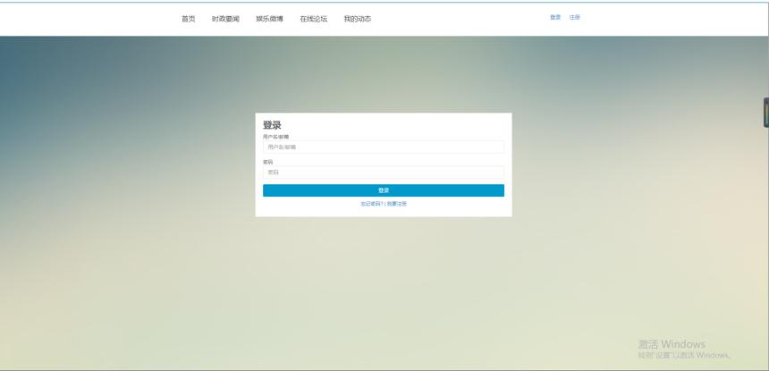The width and height of the screenshot is (769, 371).
Task: Click the 密码 field label
Action: click(267, 162)
